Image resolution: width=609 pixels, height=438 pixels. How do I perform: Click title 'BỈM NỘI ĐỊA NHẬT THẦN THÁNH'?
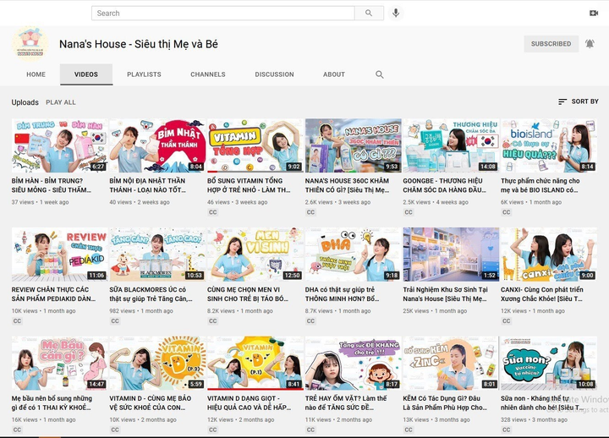coord(147,185)
